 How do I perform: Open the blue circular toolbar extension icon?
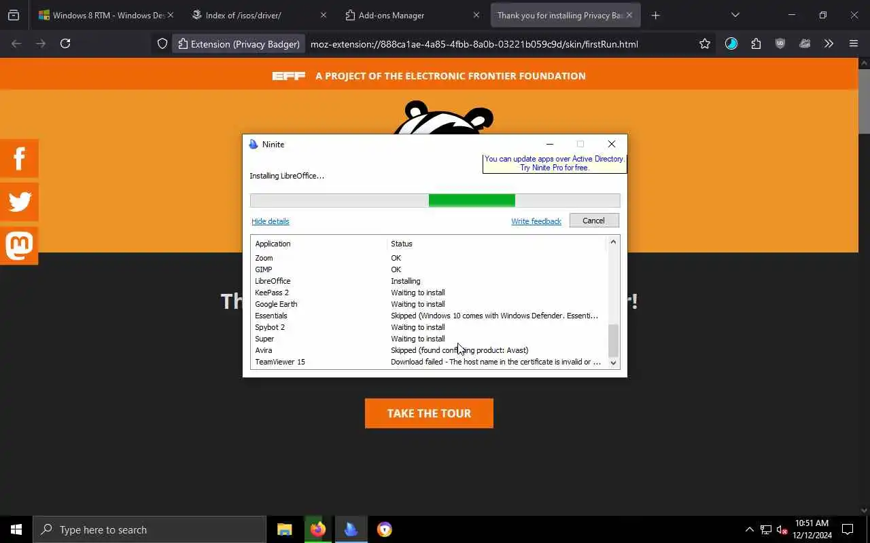tap(731, 43)
